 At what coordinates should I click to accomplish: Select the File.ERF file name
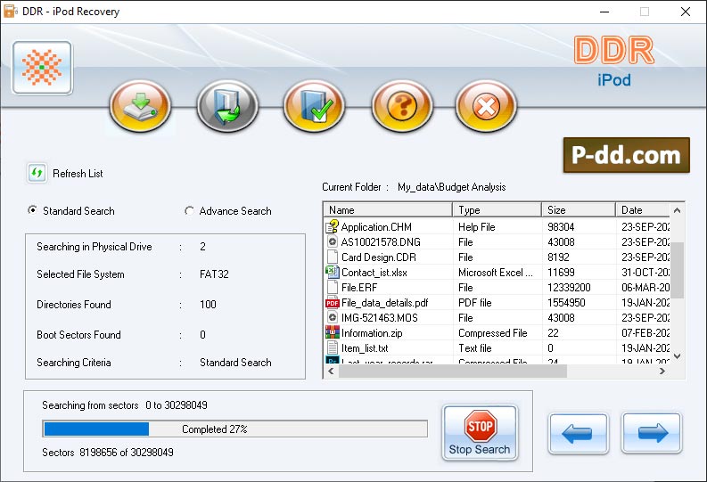click(x=359, y=288)
